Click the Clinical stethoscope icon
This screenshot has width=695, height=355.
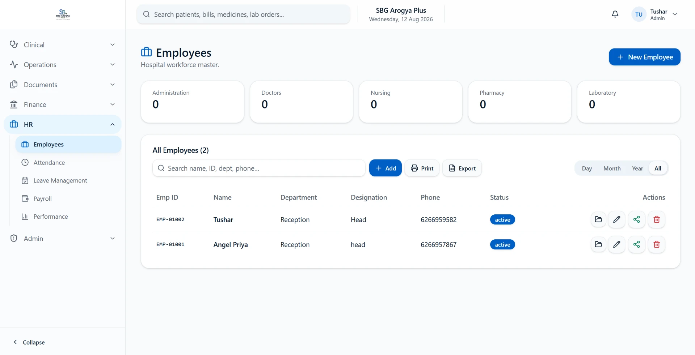(14, 44)
